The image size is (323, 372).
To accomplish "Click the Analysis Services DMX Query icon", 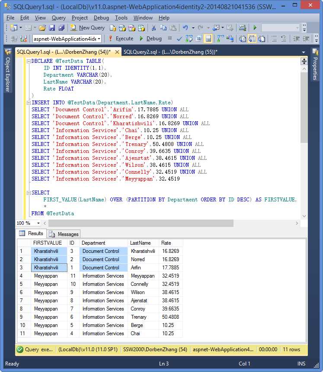I will 131,28.
